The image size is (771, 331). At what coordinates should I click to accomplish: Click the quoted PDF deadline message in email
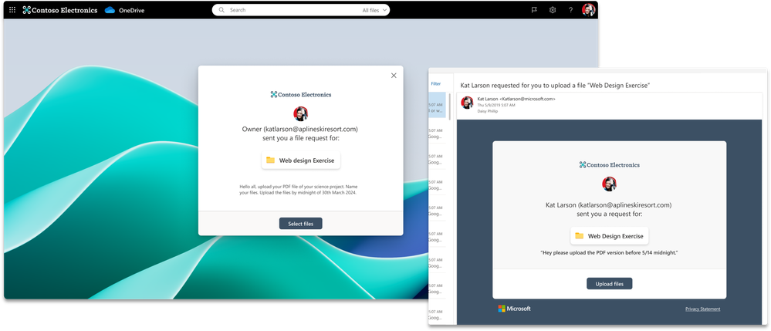pyautogui.click(x=609, y=252)
